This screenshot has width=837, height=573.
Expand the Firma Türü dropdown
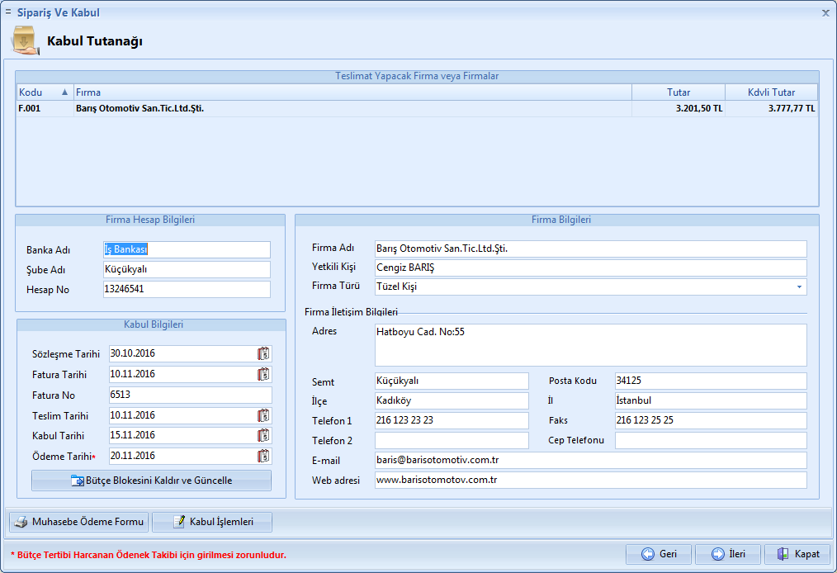(x=799, y=286)
